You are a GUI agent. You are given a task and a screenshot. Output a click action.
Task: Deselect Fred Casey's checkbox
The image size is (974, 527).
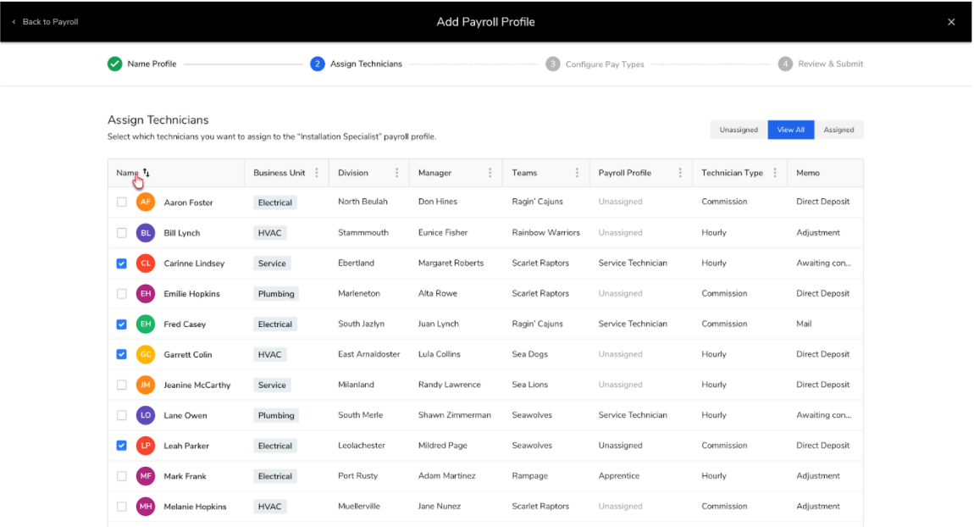pos(122,324)
